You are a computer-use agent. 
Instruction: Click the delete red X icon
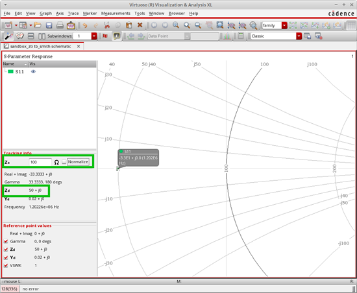click(140, 25)
